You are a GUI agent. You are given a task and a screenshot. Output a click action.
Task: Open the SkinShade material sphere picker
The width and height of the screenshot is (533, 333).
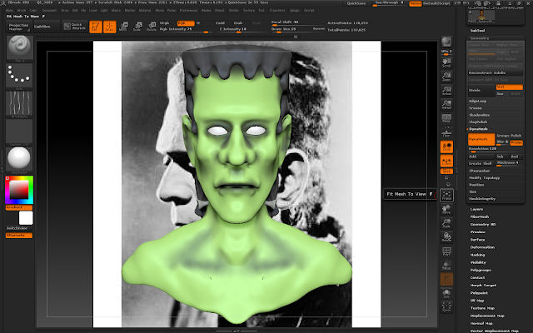(x=19, y=159)
